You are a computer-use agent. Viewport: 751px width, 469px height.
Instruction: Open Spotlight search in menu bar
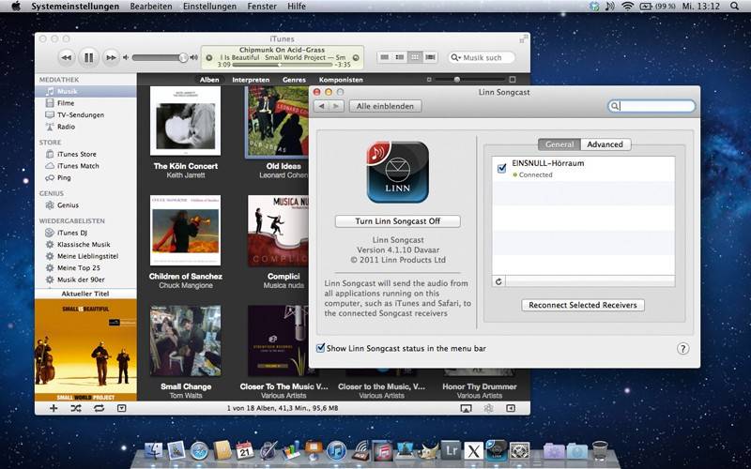(x=735, y=7)
